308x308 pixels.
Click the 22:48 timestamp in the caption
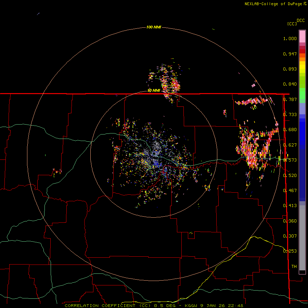[235, 306]
